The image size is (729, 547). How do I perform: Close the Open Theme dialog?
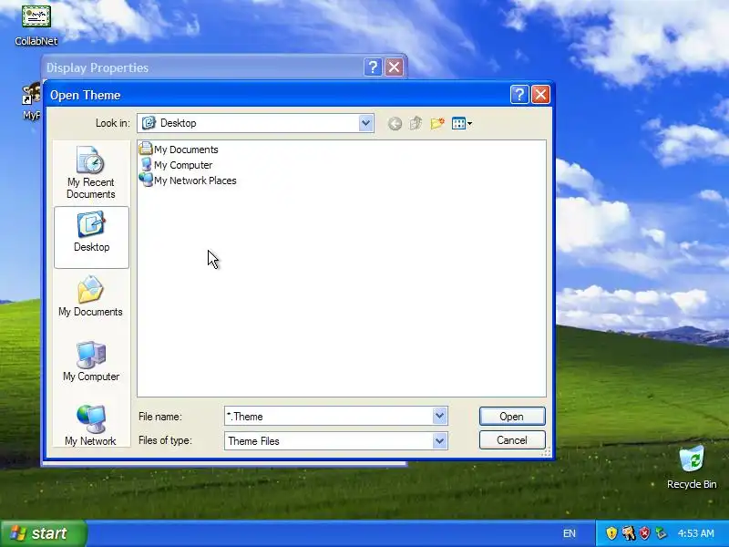540,95
